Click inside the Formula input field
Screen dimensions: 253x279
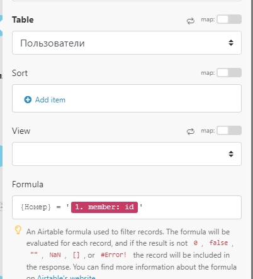click(126, 207)
